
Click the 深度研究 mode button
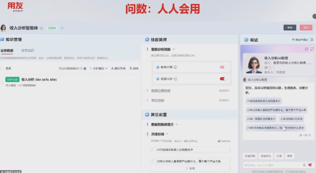point(266,156)
